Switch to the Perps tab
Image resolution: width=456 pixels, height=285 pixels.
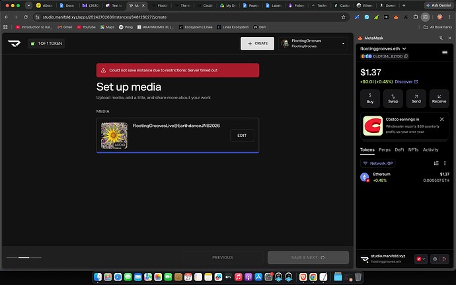tap(385, 149)
